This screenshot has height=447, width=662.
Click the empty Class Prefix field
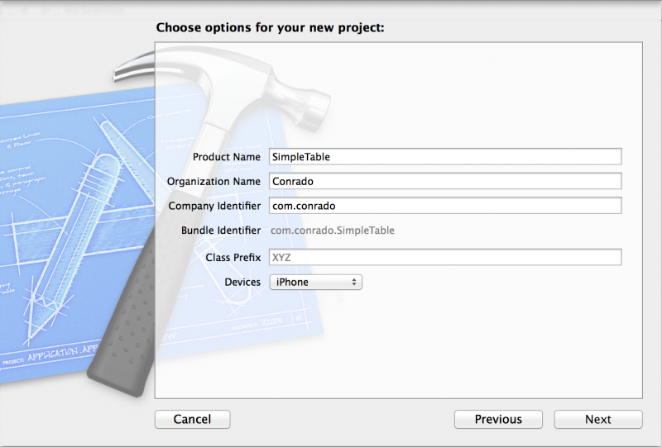[x=445, y=257]
